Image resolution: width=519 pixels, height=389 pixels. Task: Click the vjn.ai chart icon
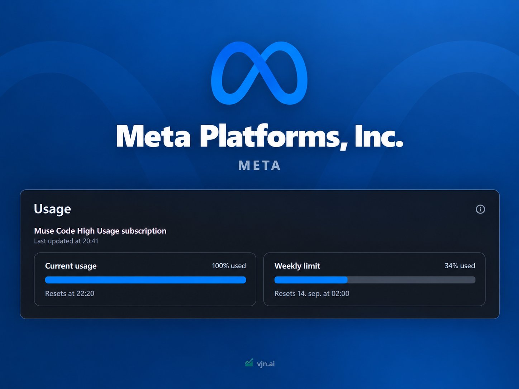249,363
